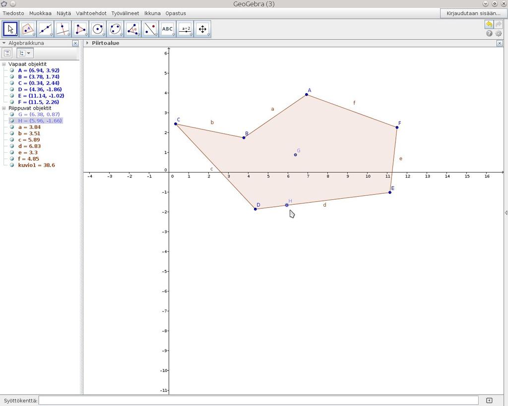
Task: Select point G inside the polygon
Action: tap(296, 155)
